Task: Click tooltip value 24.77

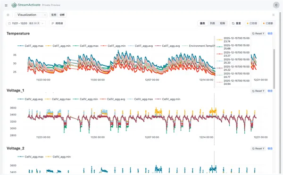Action: click(227, 77)
